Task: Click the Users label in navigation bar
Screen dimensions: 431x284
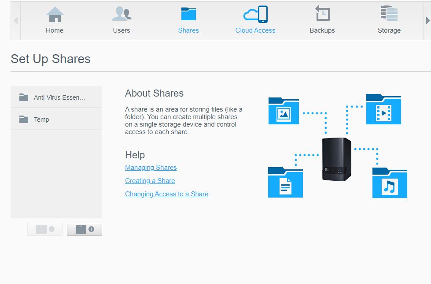Action: tap(122, 30)
